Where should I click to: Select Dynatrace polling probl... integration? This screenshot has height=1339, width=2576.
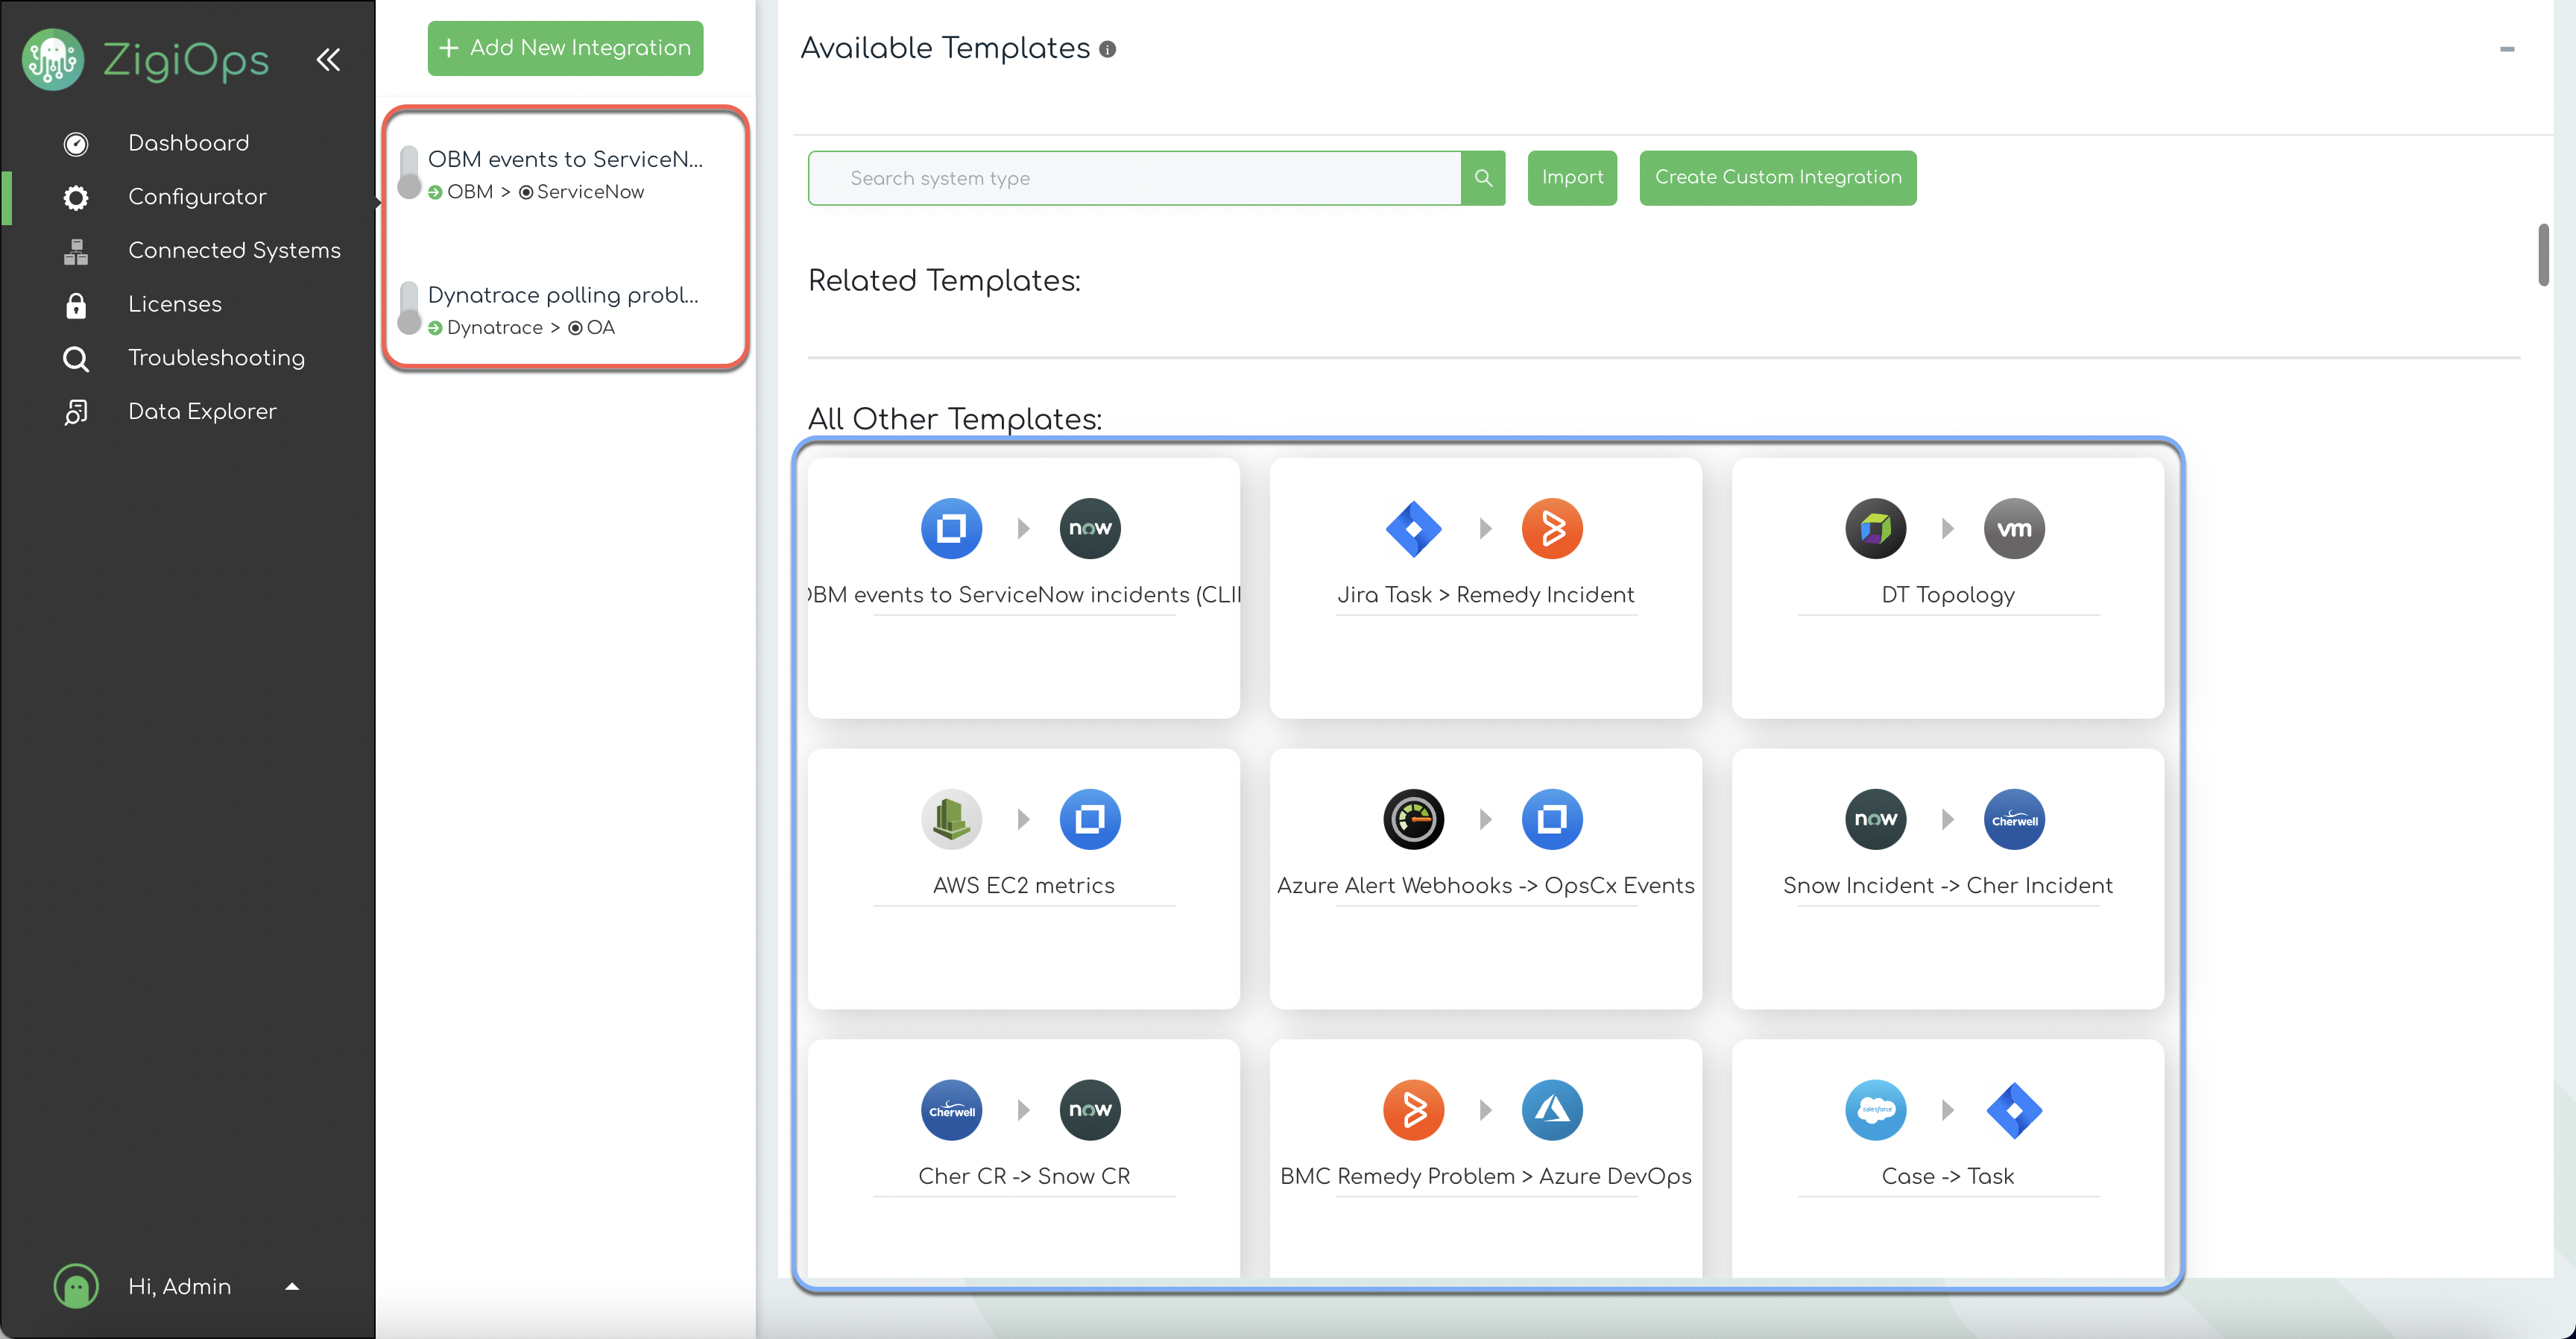563,295
